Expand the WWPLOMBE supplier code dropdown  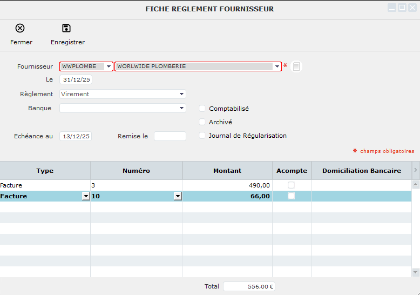[x=109, y=66]
